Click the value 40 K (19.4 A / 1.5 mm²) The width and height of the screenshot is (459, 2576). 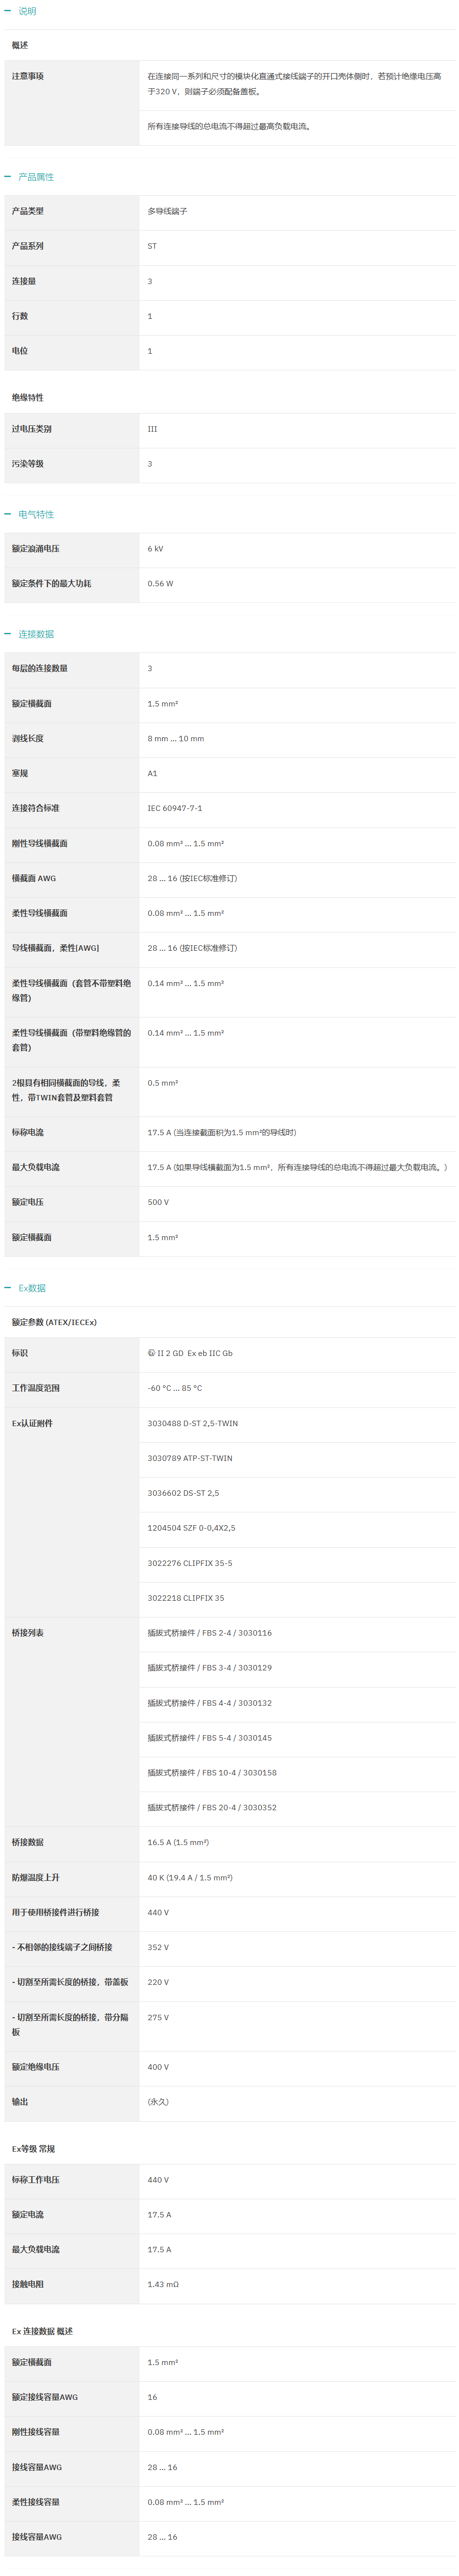click(x=191, y=1878)
